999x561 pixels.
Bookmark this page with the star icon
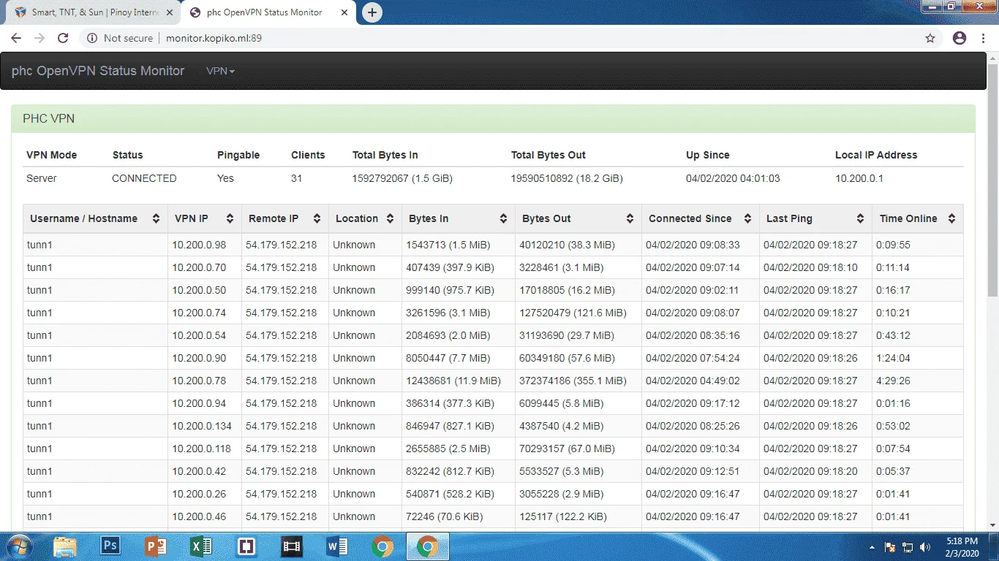point(930,38)
